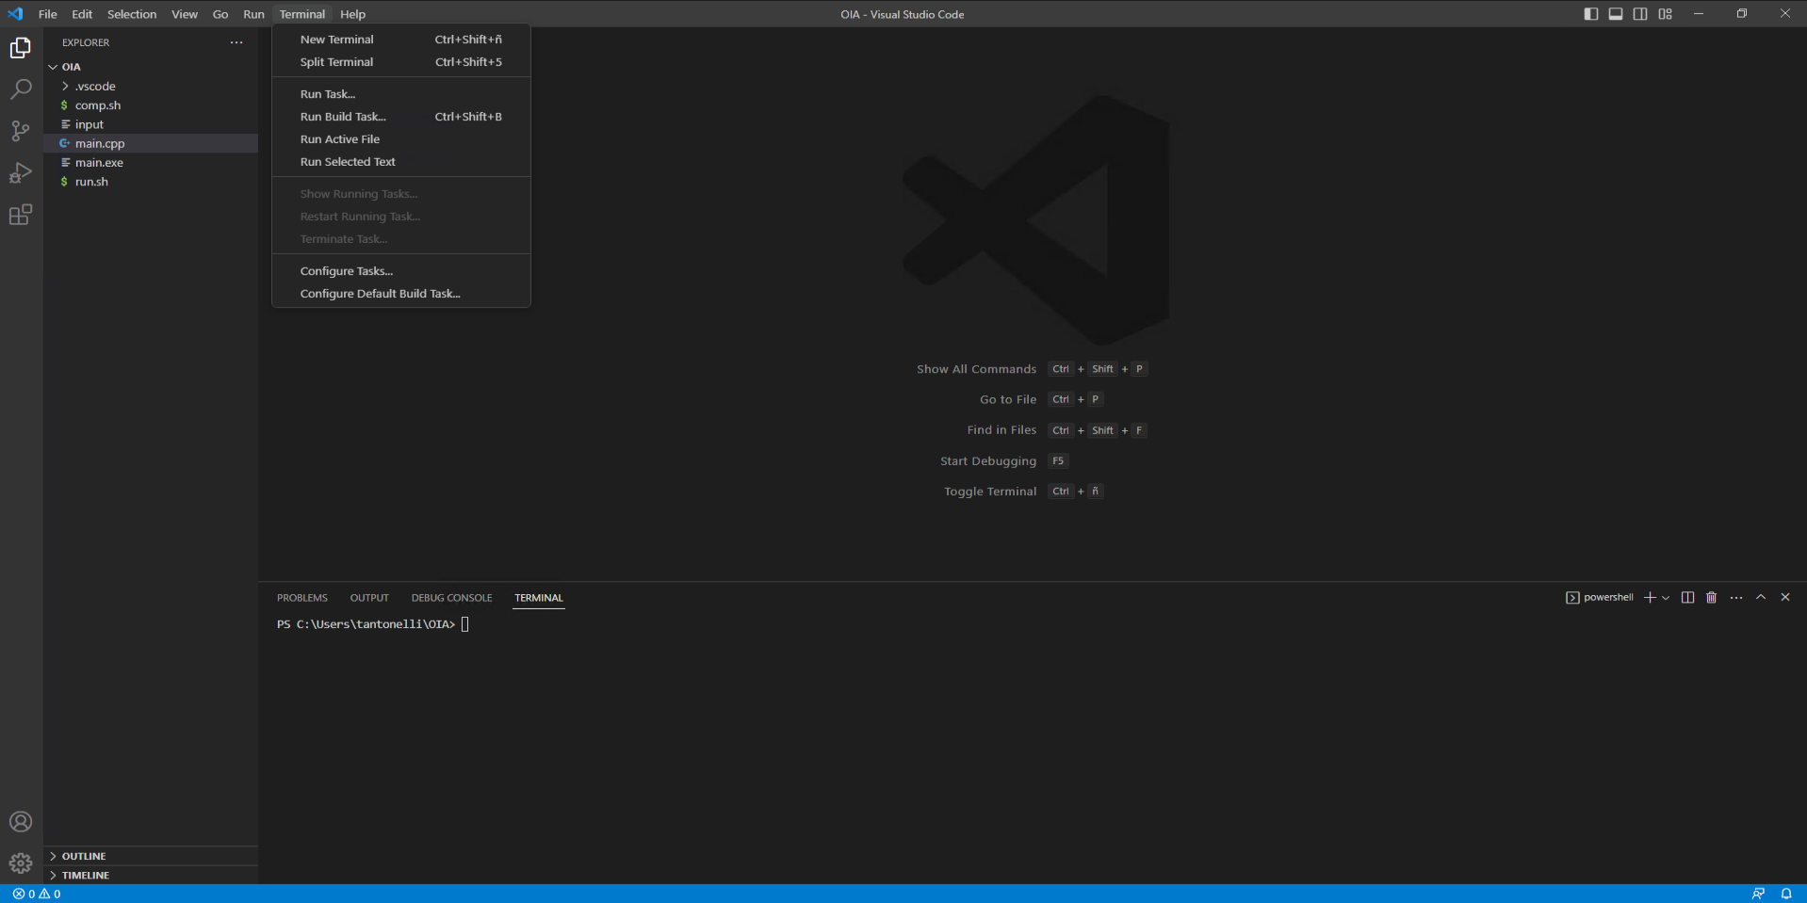Select Run Task... menu entry

pos(401,94)
